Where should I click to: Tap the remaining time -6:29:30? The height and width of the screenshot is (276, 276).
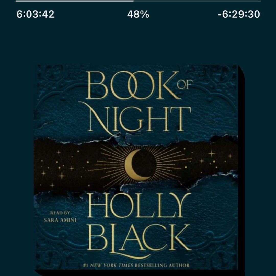pos(239,14)
